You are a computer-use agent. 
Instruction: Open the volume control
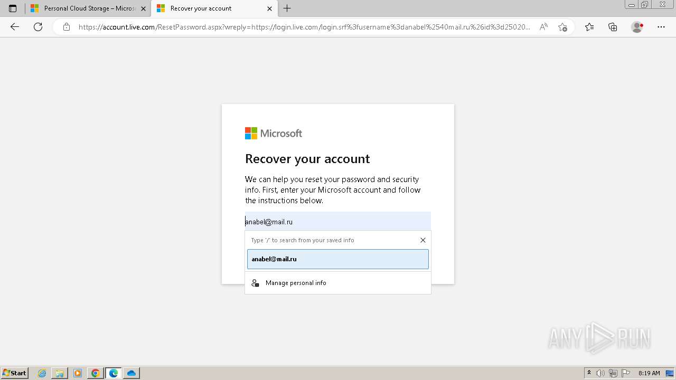600,373
